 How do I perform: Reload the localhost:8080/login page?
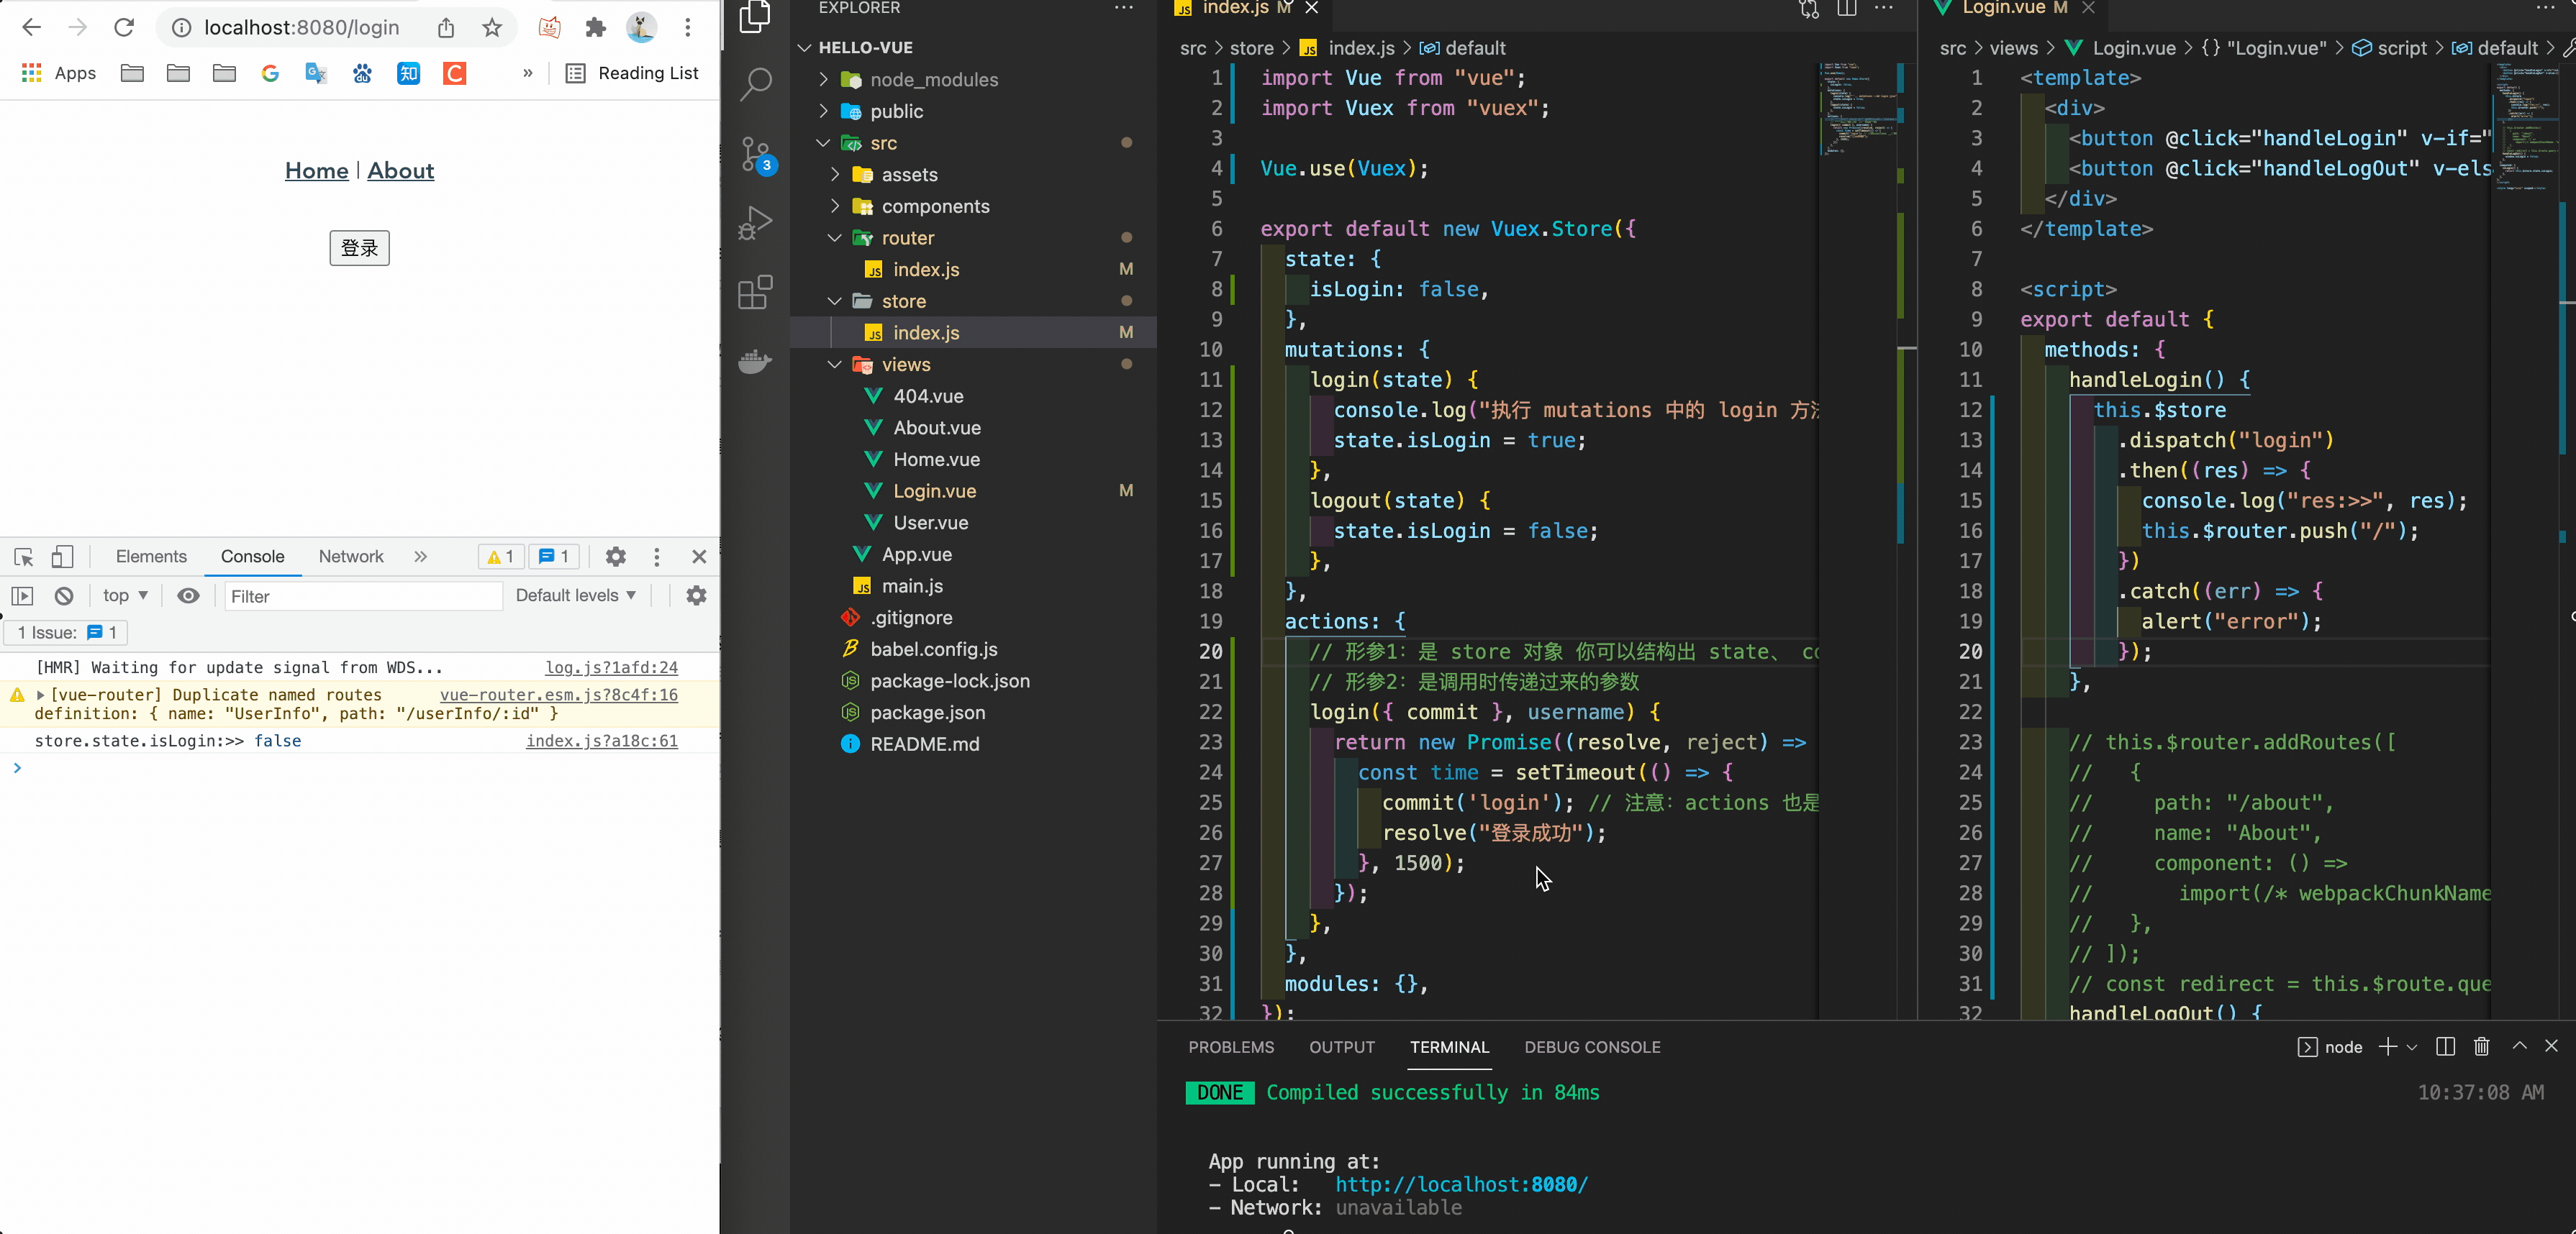(x=124, y=28)
